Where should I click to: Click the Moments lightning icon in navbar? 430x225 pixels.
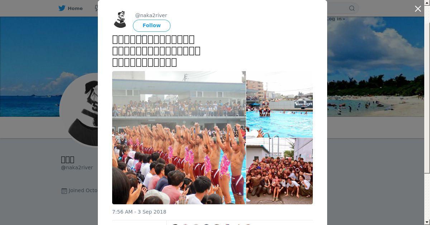(96, 8)
